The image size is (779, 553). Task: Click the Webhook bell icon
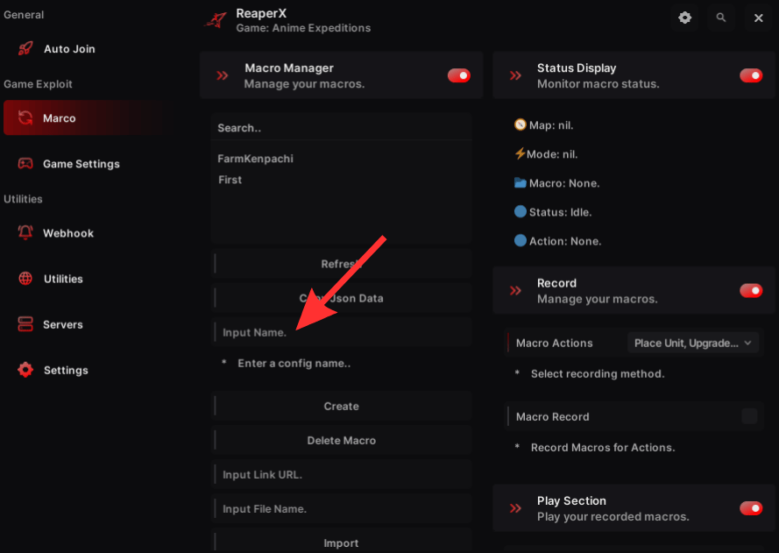point(25,232)
